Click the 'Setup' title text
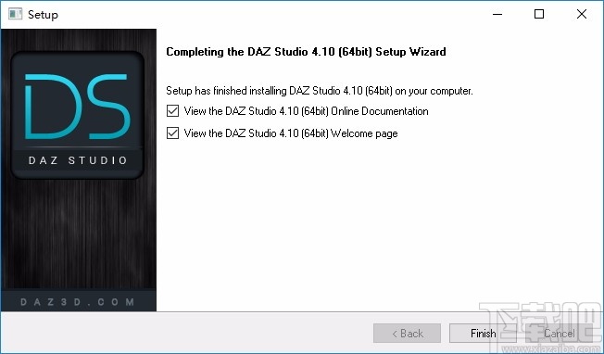The height and width of the screenshot is (354, 604). click(43, 15)
